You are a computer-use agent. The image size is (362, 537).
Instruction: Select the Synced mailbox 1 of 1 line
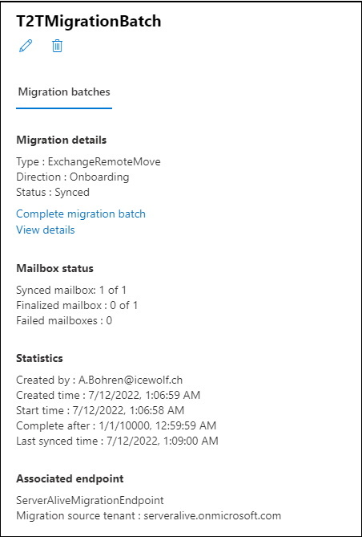coord(71,290)
